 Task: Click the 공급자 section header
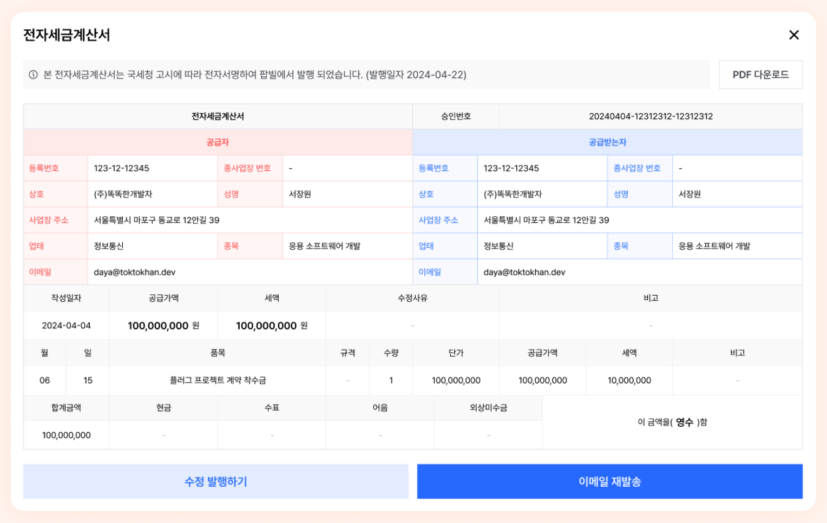coord(218,142)
